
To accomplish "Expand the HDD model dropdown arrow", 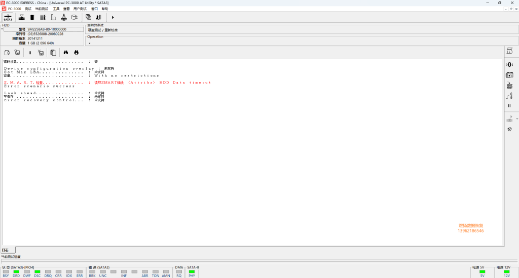I will 2,29.
